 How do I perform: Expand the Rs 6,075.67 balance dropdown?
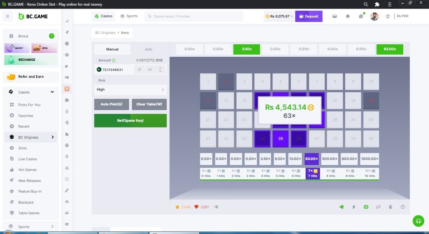pyautogui.click(x=279, y=16)
